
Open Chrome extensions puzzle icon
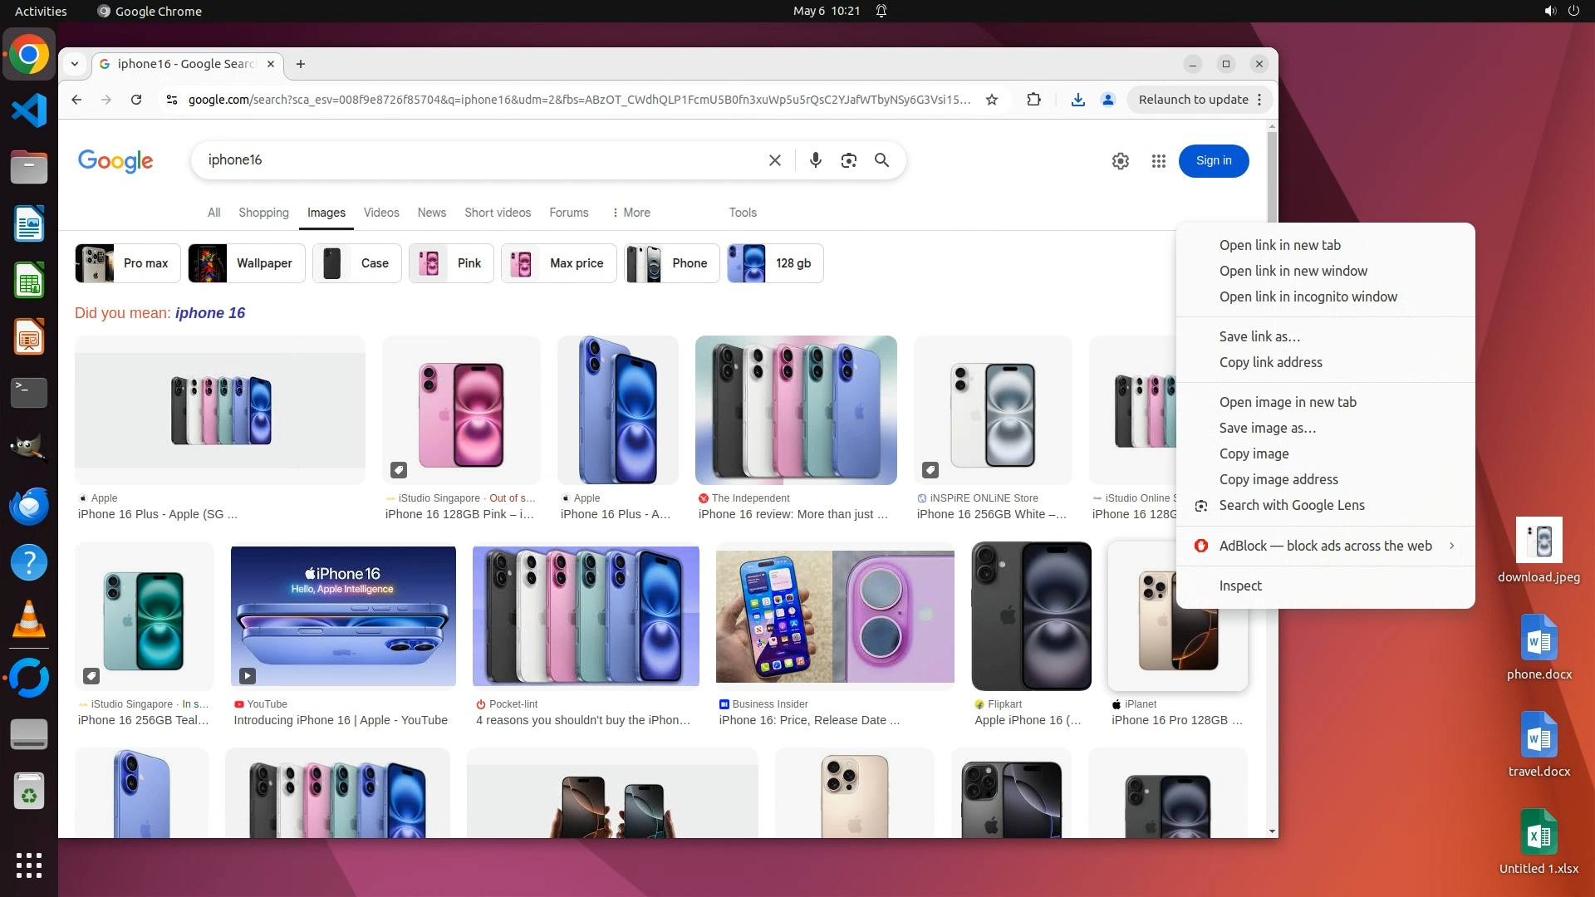1033,100
